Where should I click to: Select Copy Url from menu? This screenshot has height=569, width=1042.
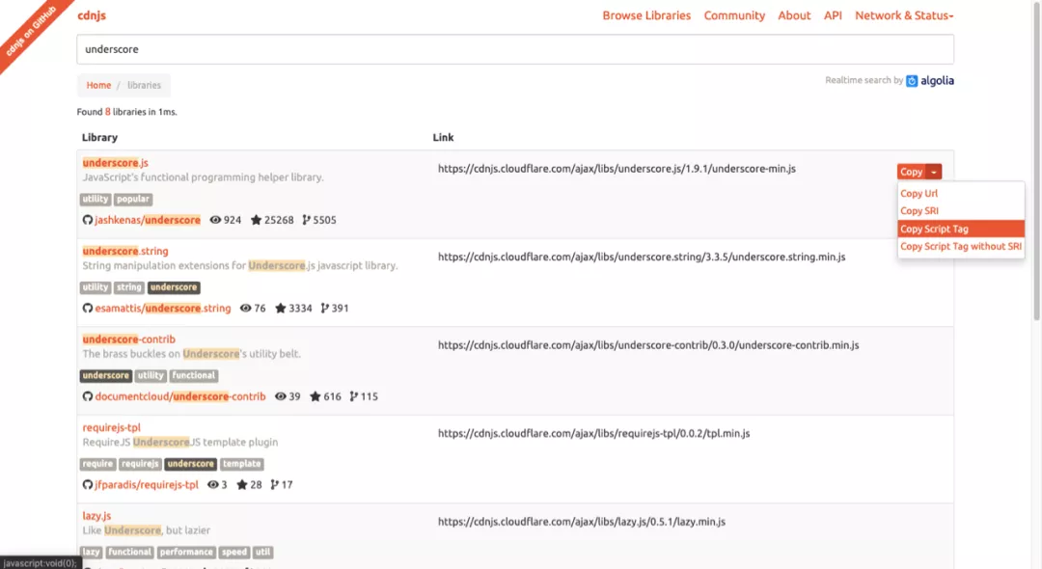(x=919, y=193)
